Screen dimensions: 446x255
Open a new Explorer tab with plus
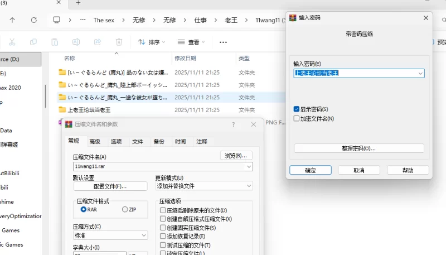(x=78, y=3)
